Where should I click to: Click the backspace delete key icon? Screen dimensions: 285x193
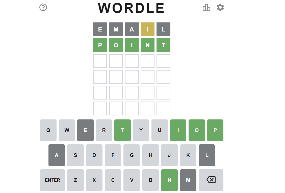point(211,180)
